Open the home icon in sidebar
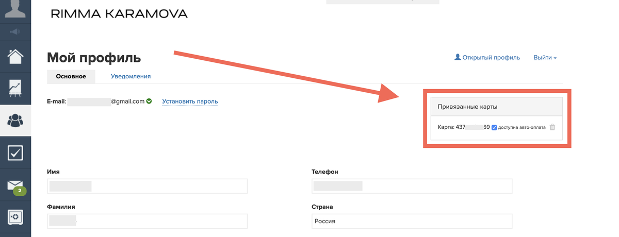Screen dimensions: 619x237 (x=15, y=57)
